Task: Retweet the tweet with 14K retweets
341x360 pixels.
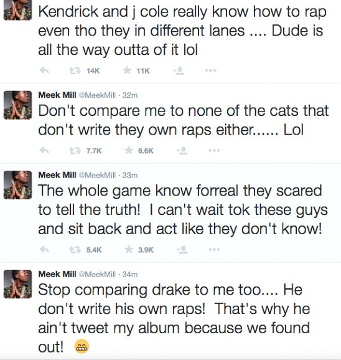Action: [x=75, y=71]
